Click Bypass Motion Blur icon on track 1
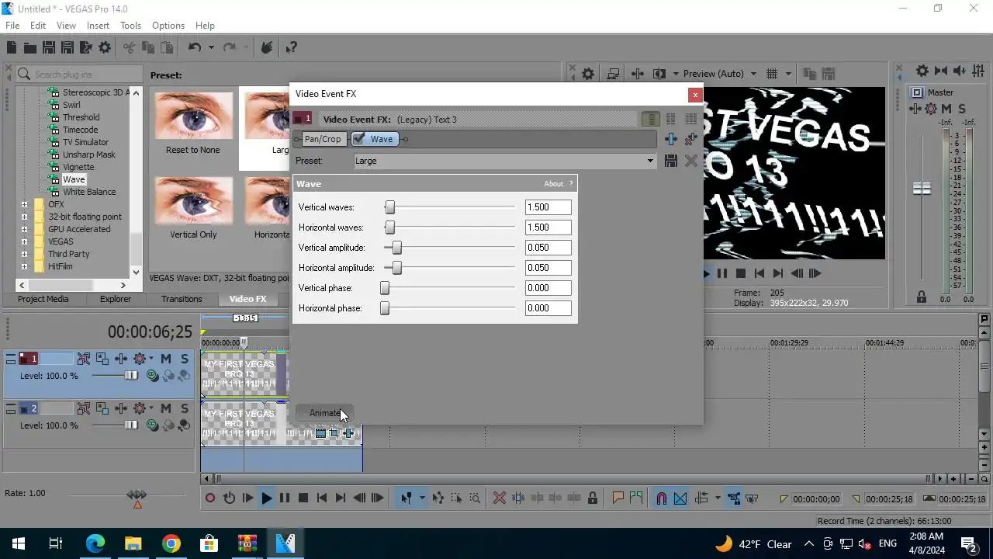The width and height of the screenshot is (993, 559). [83, 359]
